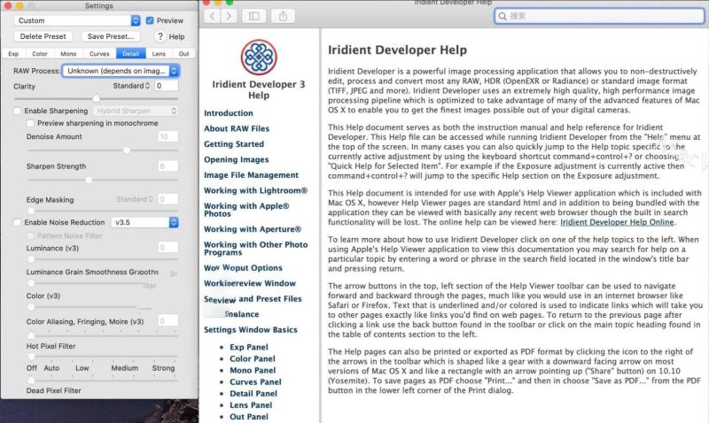Open the Color Panel help link
The image size is (709, 423).
coord(253,359)
